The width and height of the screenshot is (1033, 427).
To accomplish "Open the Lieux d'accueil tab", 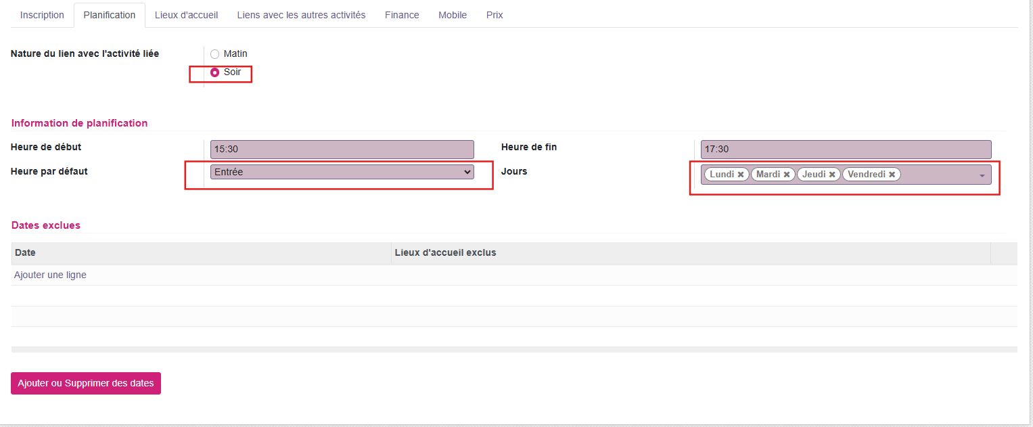I will tap(186, 15).
